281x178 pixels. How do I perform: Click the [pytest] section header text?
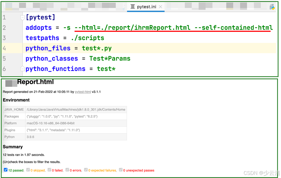point(40,17)
